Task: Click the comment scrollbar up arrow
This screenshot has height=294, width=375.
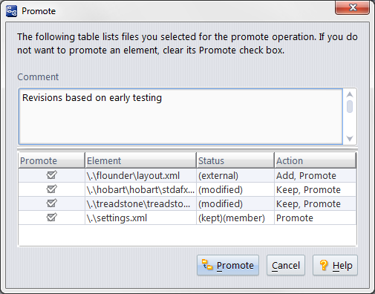Action: click(x=350, y=94)
